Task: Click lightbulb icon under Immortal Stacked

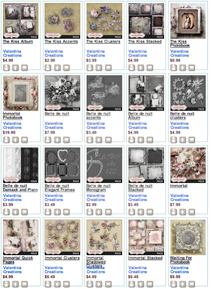Action: 141,284
